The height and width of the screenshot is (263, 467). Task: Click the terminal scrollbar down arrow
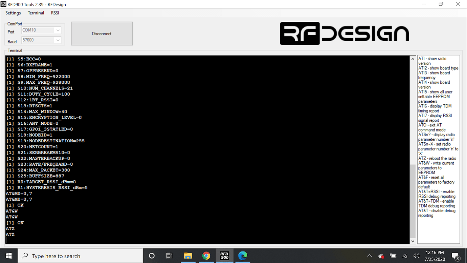click(413, 241)
